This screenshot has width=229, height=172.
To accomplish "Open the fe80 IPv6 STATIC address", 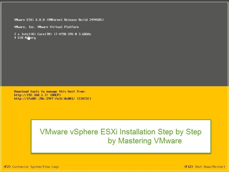I will 53,99.
